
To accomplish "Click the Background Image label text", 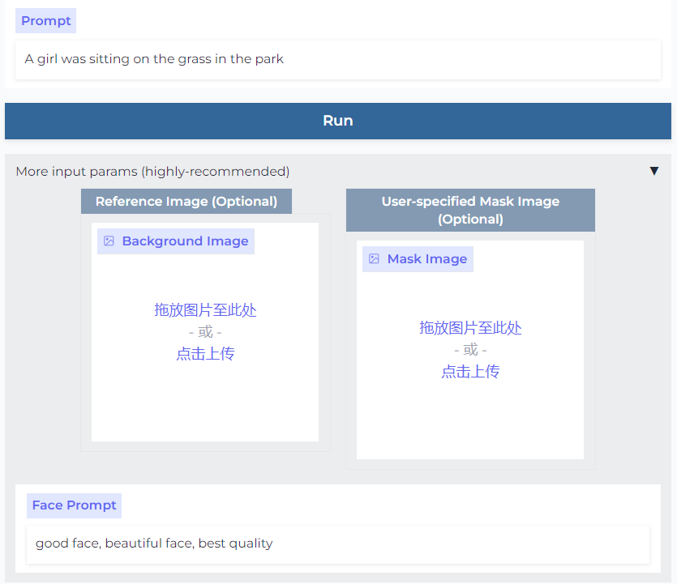I will click(185, 241).
